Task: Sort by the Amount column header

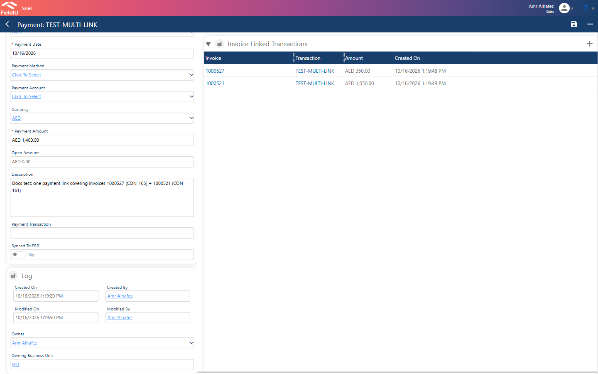Action: [354, 58]
